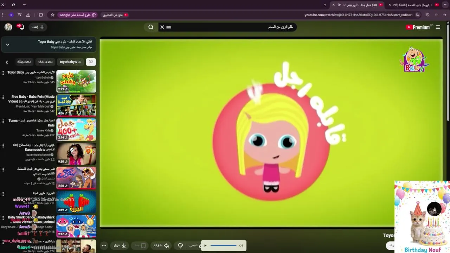
Task: Open Chrome's three-dot menu
Action: 3,15
